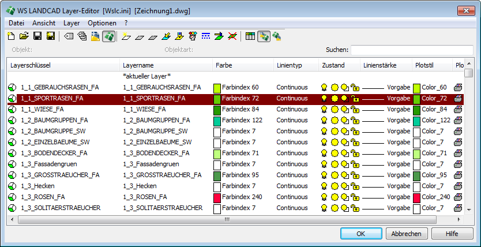Toggle printer plot icon for 1_3_ROSEN_FA
This screenshot has width=481, height=247.
point(459,197)
